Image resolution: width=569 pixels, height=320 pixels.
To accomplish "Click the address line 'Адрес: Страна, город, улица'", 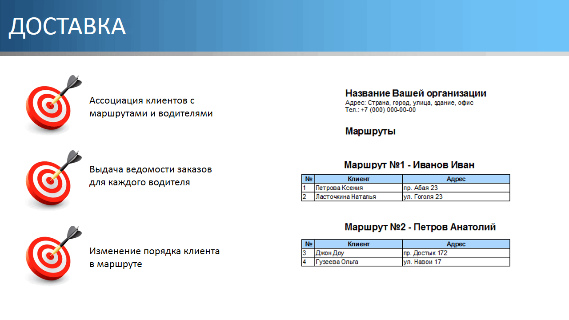I will click(x=409, y=103).
